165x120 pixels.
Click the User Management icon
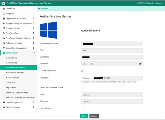tap(4, 102)
